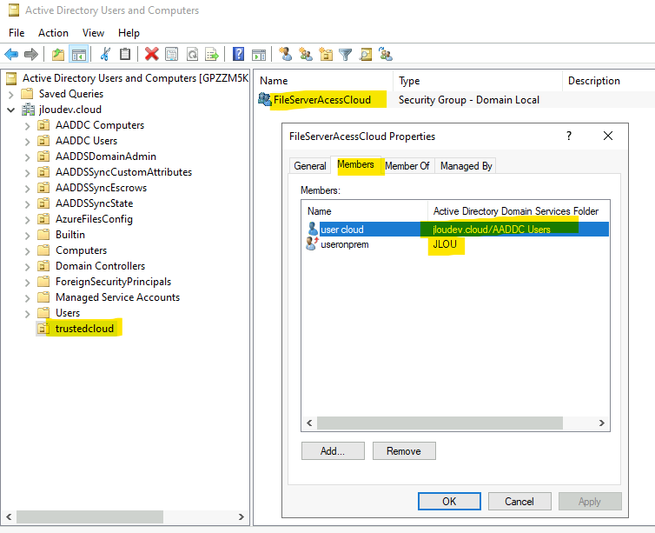655x533 pixels.
Task: Click the app icon in title bar
Action: [x=14, y=10]
